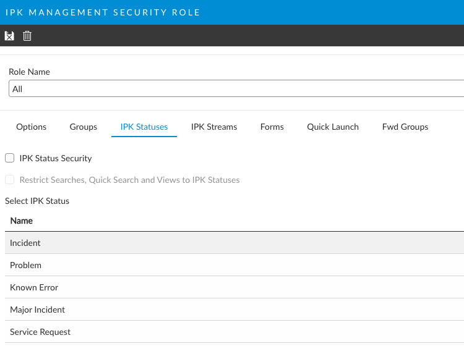
Task: Sort by the Name column header
Action: [22, 221]
